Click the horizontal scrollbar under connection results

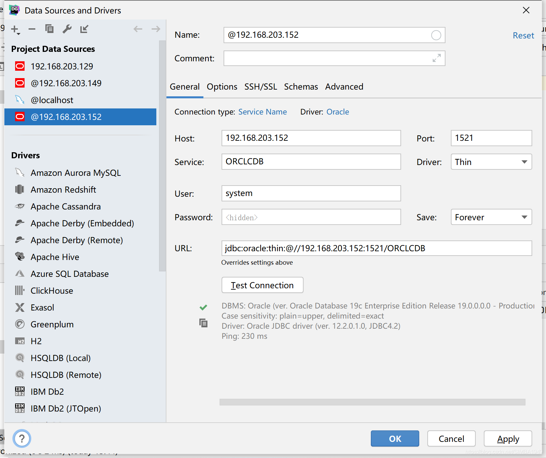pos(372,402)
